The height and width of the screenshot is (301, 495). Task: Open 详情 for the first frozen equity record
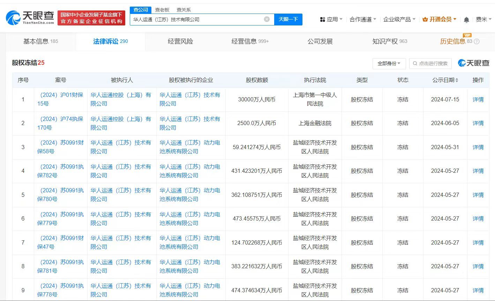478,100
